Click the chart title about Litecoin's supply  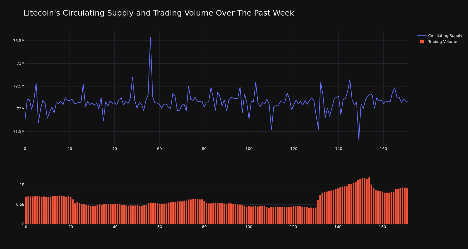tap(158, 13)
